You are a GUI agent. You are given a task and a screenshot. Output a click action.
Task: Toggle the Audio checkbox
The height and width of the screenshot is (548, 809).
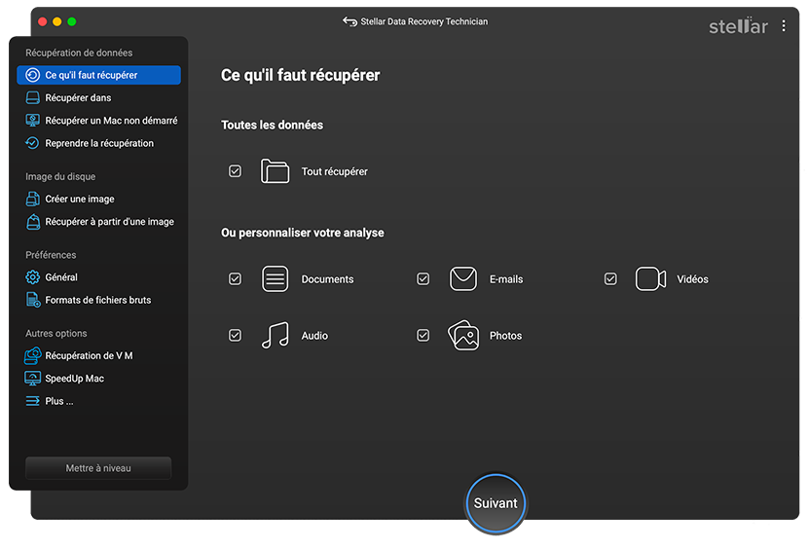point(235,336)
